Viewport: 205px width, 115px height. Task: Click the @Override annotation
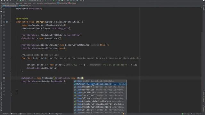pyautogui.click(x=22, y=19)
